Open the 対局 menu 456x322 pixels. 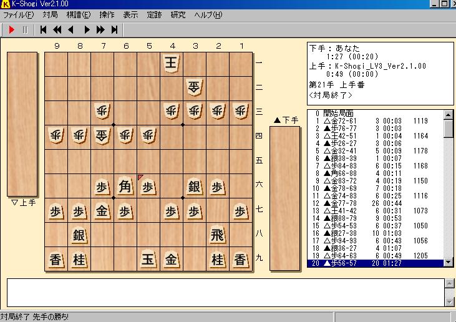(x=50, y=15)
